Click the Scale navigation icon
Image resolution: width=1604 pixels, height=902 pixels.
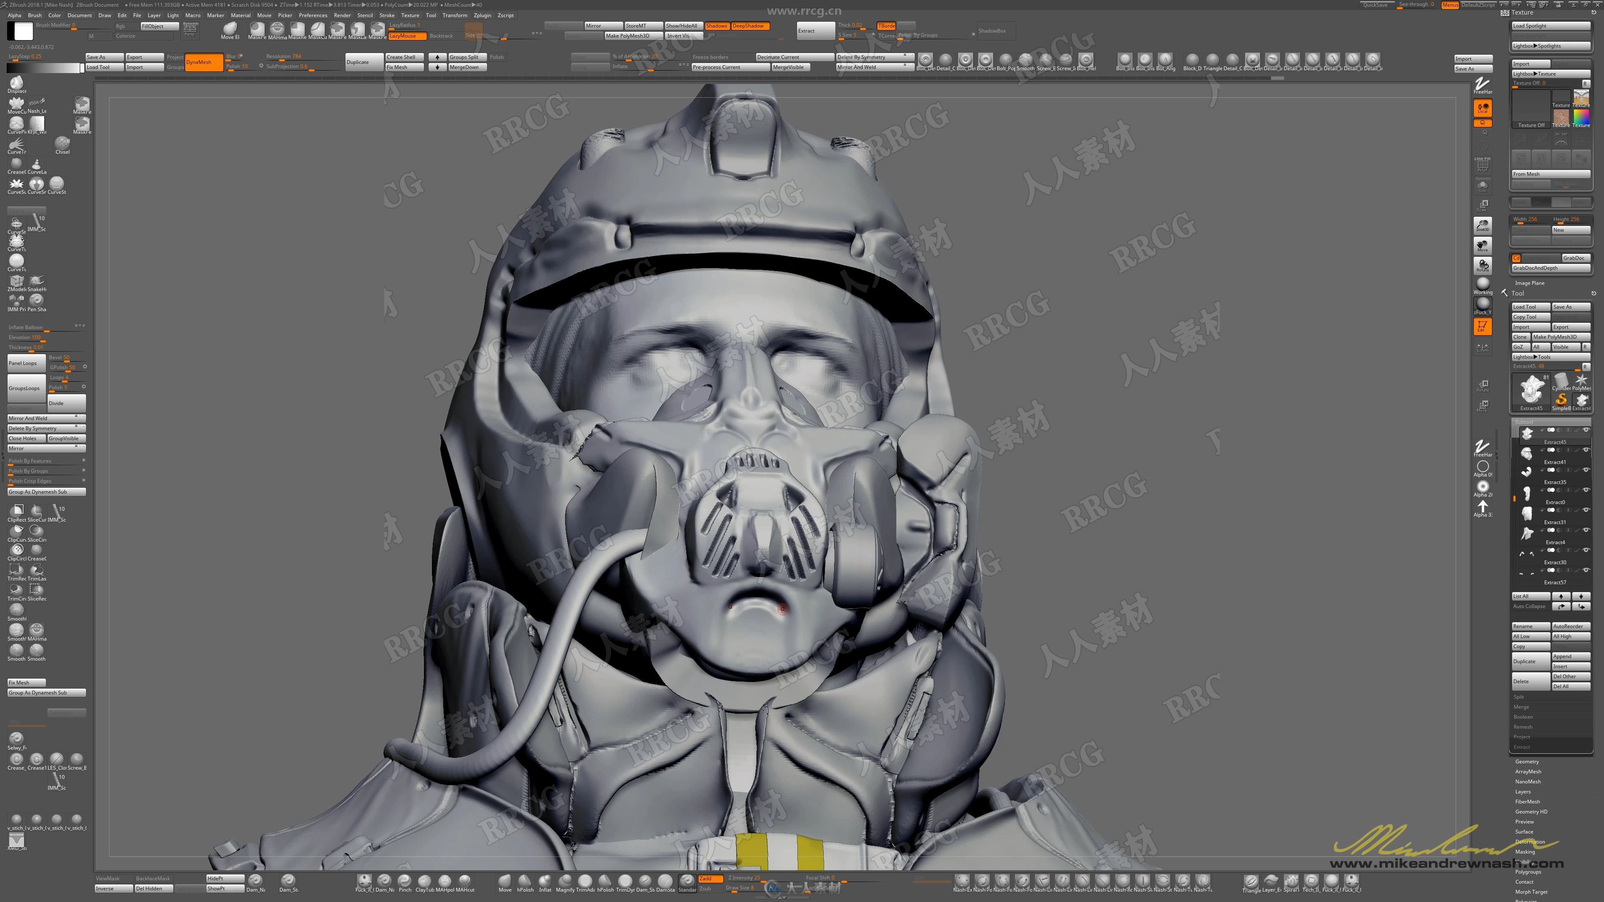click(x=1482, y=205)
